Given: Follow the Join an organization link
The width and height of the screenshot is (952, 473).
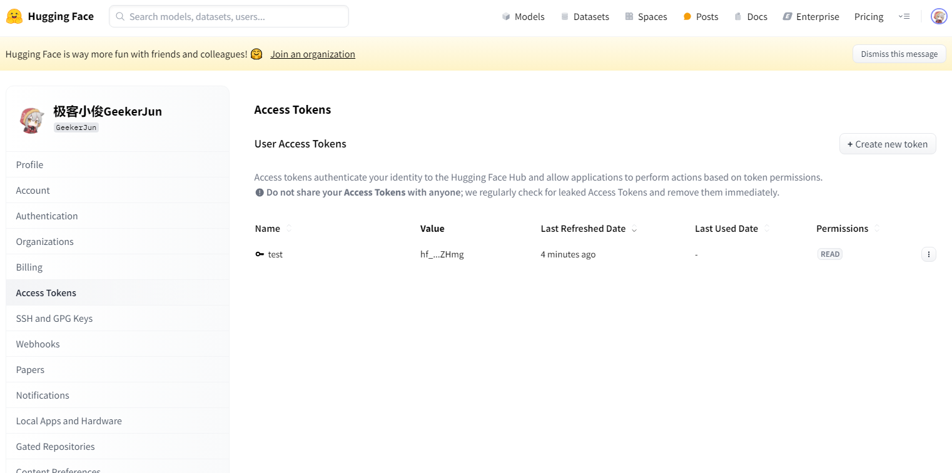Looking at the screenshot, I should [x=313, y=54].
